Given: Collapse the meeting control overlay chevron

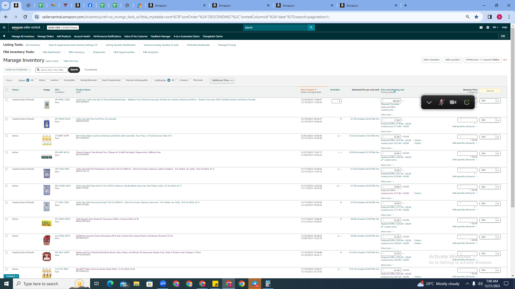Looking at the screenshot, I should pos(429,102).
